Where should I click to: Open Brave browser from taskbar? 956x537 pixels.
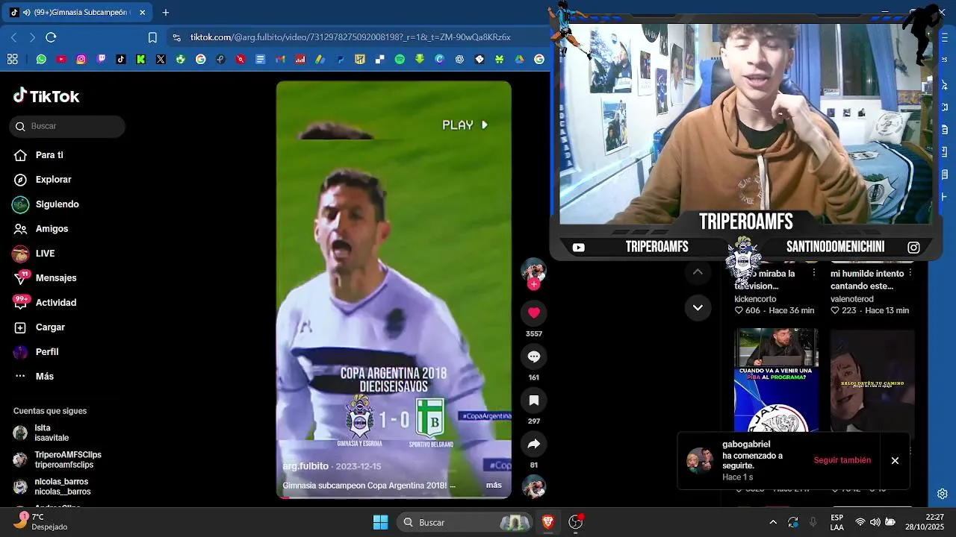tap(548, 522)
